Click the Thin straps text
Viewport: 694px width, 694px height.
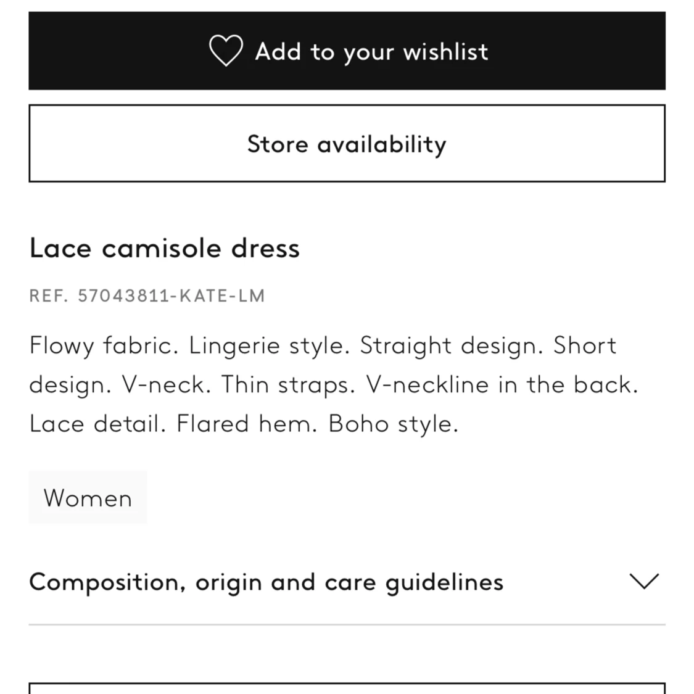click(288, 384)
